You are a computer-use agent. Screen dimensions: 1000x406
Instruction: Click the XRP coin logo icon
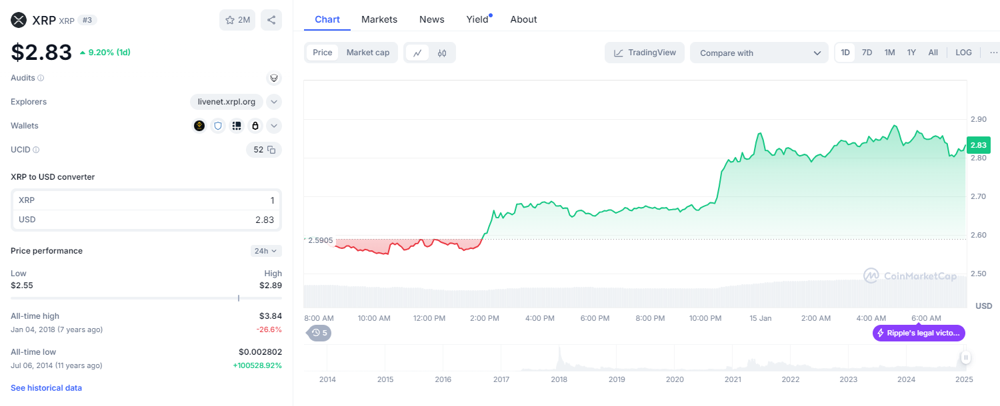coord(19,20)
